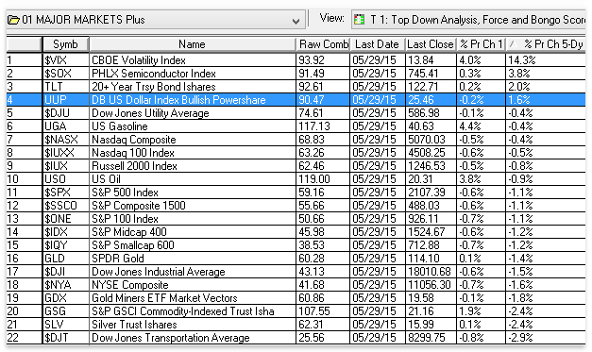Viewport: 592px width, 352px height.
Task: Select the $SSCO symbol cell
Action: (66, 206)
